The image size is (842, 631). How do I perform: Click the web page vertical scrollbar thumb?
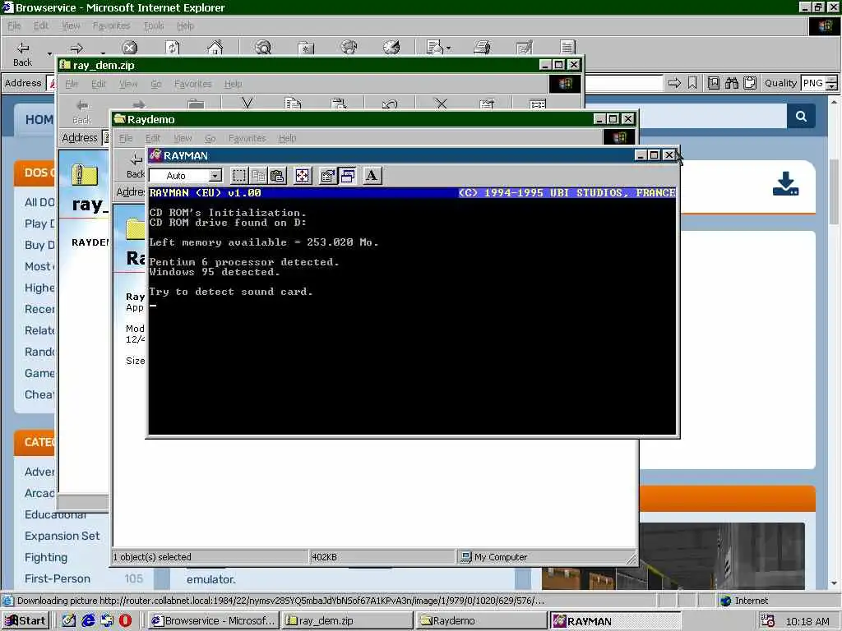pos(834,192)
